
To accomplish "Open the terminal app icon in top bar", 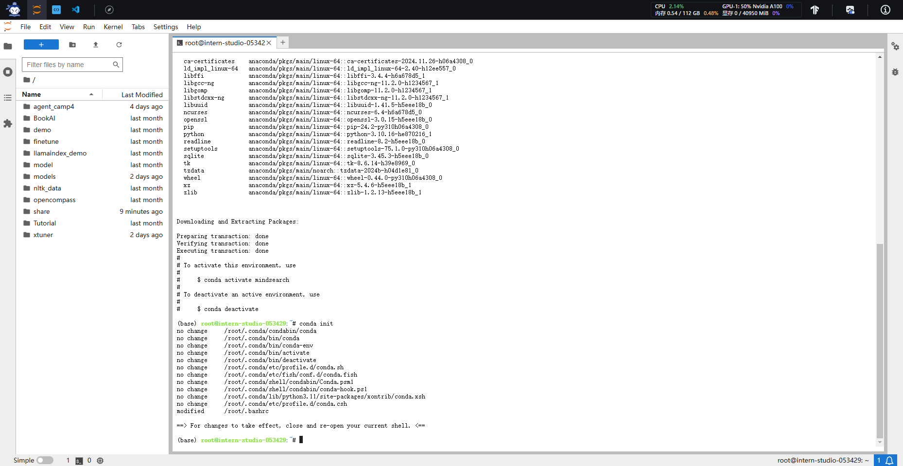I will pyautogui.click(x=56, y=9).
